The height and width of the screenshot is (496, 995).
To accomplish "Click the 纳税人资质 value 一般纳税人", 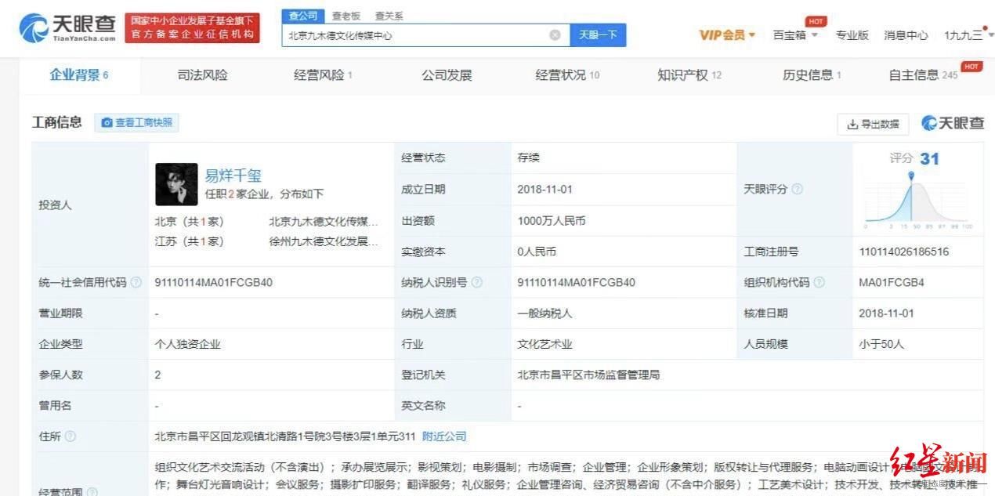I will [545, 313].
